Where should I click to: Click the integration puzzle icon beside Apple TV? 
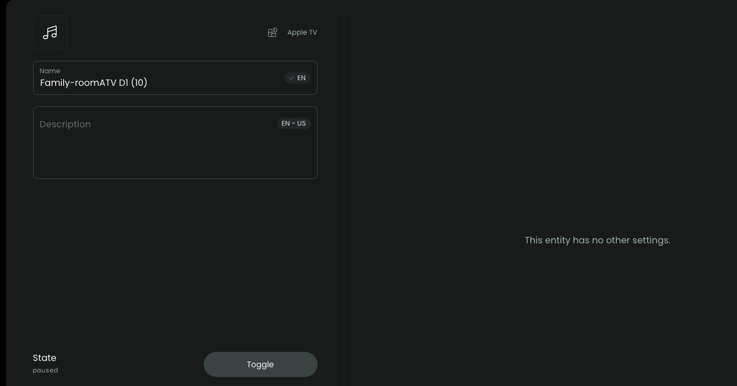tap(273, 32)
